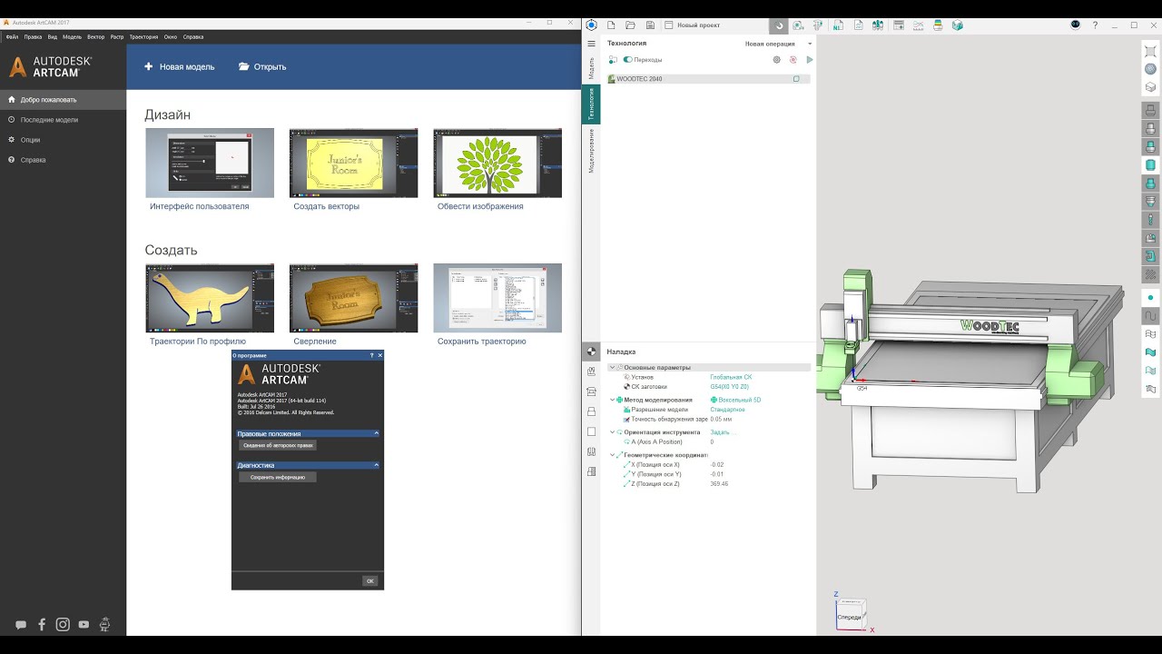This screenshot has width=1162, height=654.
Task: Open the Последние модели sidebar item
Action: click(63, 120)
